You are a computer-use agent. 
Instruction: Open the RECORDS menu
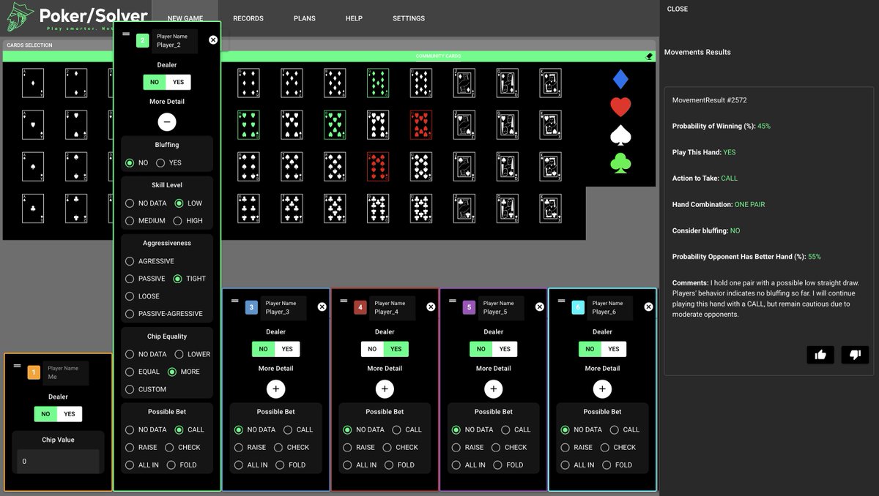point(248,18)
